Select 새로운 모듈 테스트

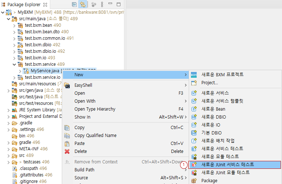click(x=235, y=157)
